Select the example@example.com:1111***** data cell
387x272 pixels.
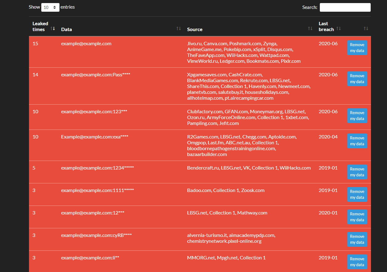coord(97,190)
